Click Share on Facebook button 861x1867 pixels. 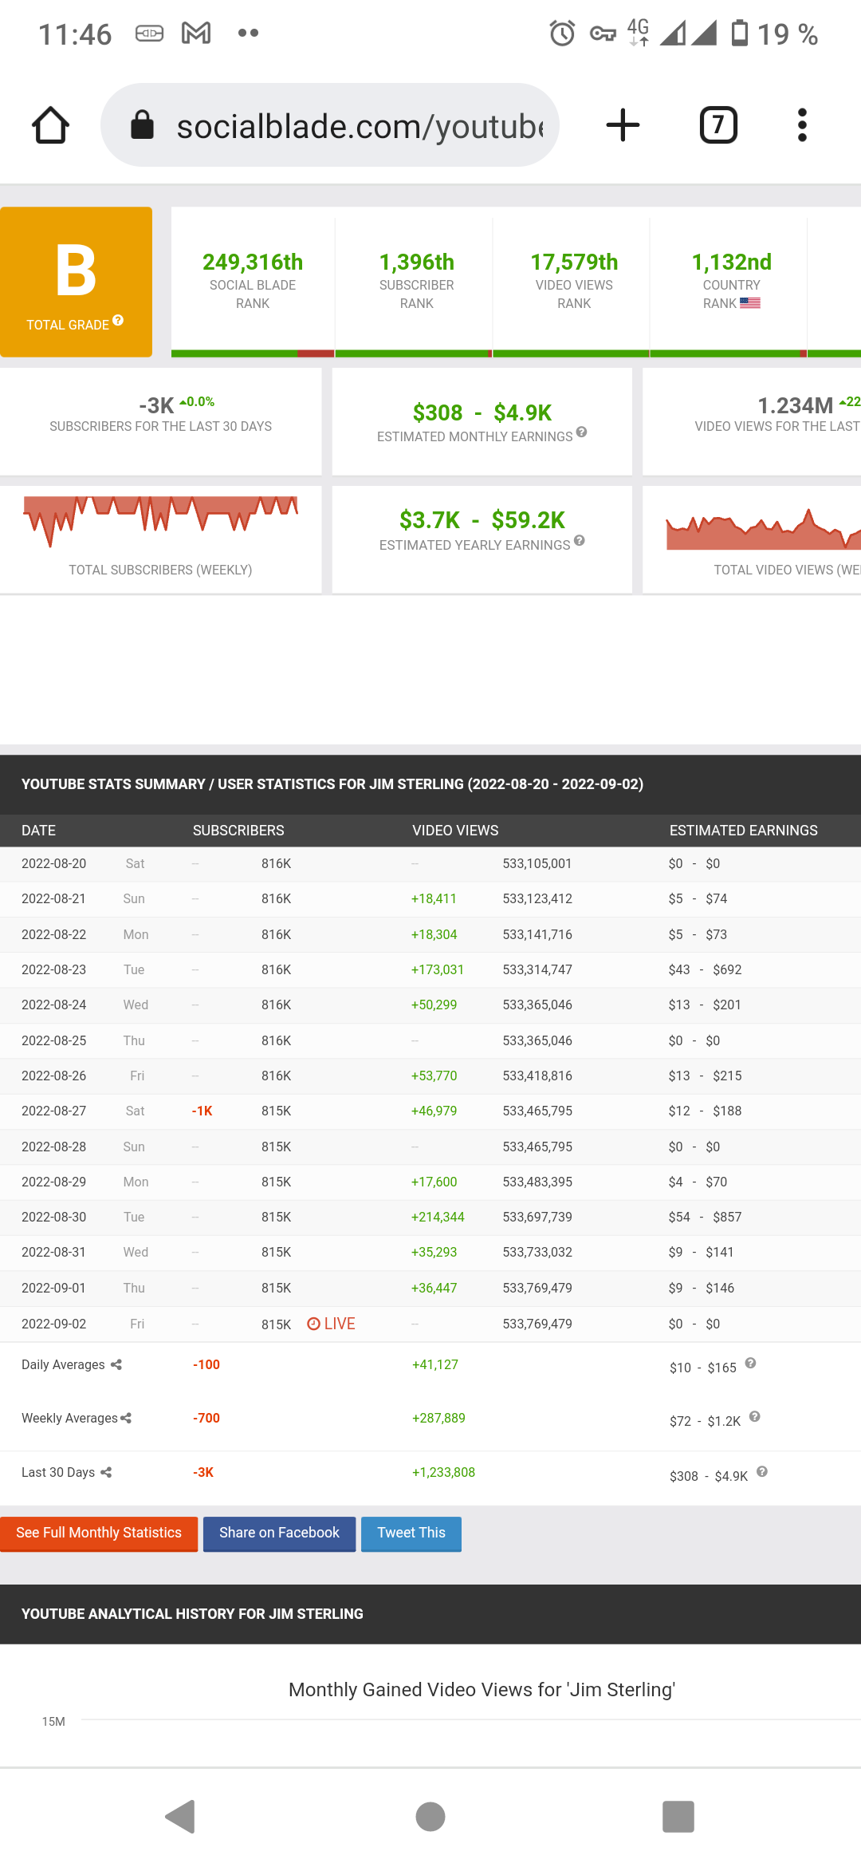(x=279, y=1533)
